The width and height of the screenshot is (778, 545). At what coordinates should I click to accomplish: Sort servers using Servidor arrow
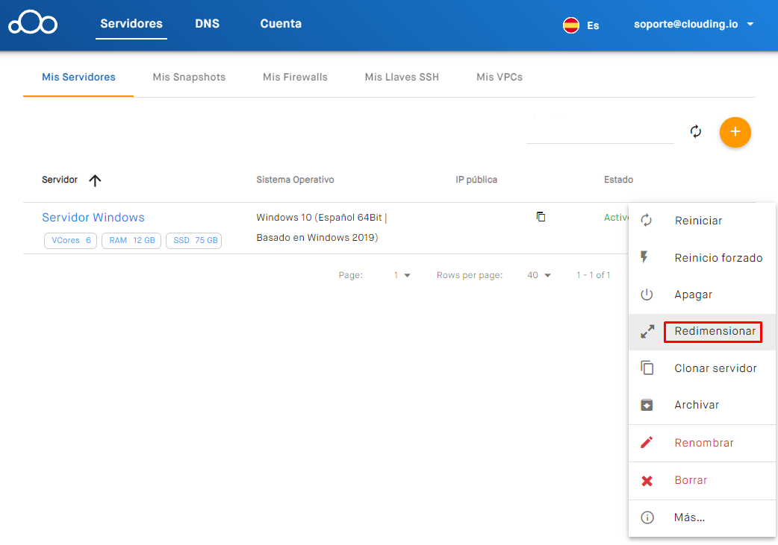[95, 180]
